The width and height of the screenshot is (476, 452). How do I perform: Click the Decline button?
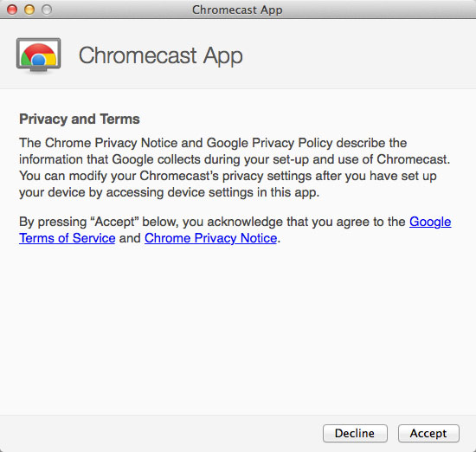pyautogui.click(x=355, y=433)
